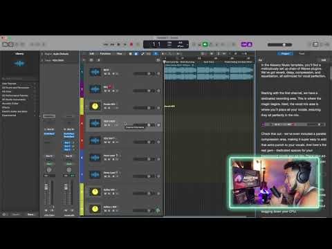Mute track 2 using its M button
332x249 pixels.
pos(105,91)
